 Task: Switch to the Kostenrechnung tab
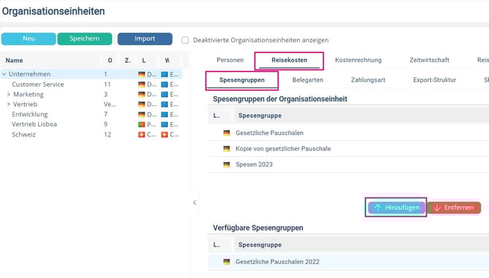[x=358, y=60]
